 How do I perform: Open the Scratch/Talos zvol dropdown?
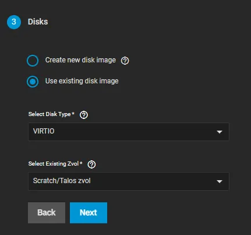coord(129,181)
